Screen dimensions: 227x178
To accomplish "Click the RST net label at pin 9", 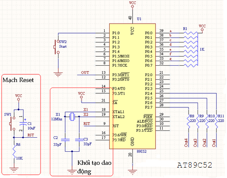I will (x=87, y=124).
